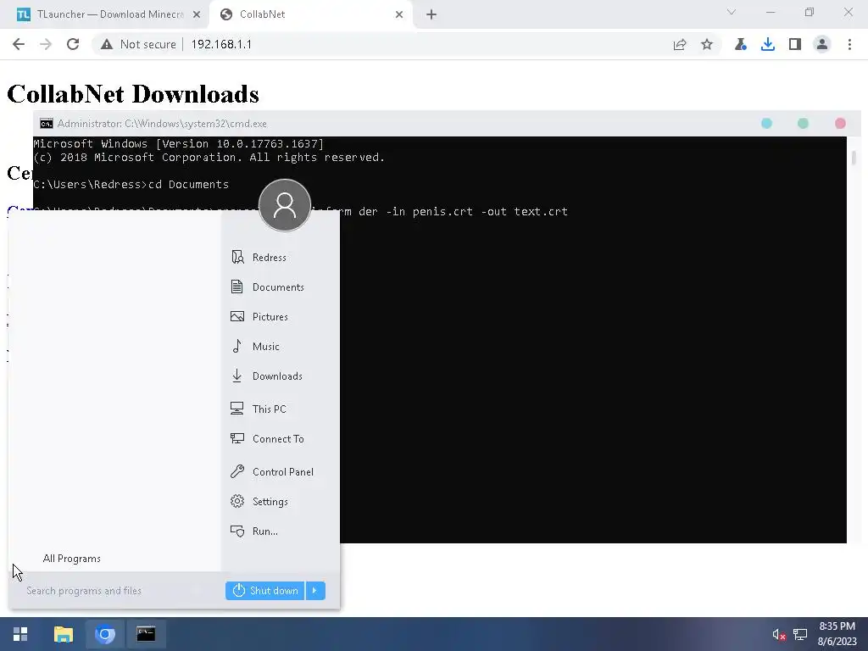
Task: Close the TLauncher tab
Action: [x=197, y=14]
